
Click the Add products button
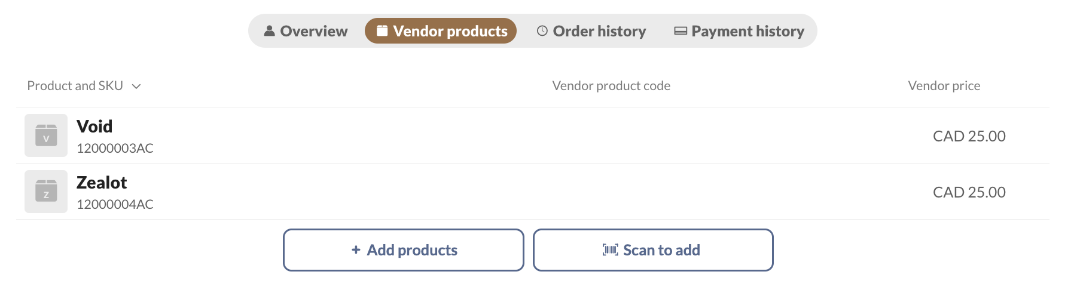pos(404,250)
